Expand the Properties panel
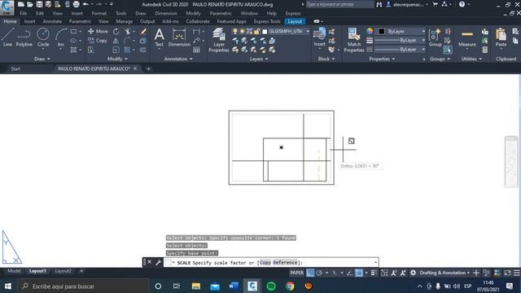 382,59
